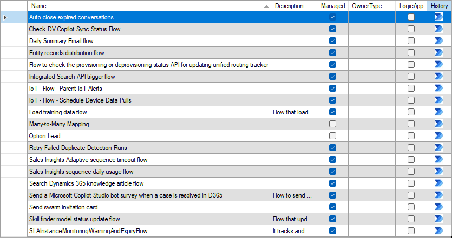Select the unified routing tracker flow name
452x238 pixels.
point(149,65)
